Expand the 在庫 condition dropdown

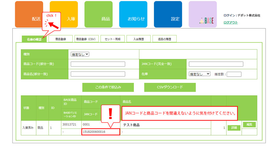(200, 74)
